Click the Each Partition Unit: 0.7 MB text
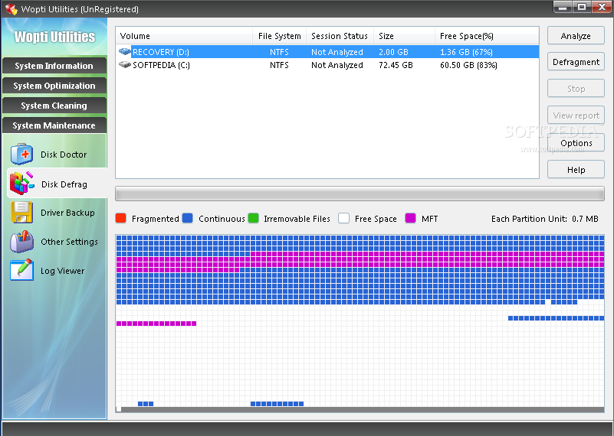The image size is (614, 436). (545, 219)
